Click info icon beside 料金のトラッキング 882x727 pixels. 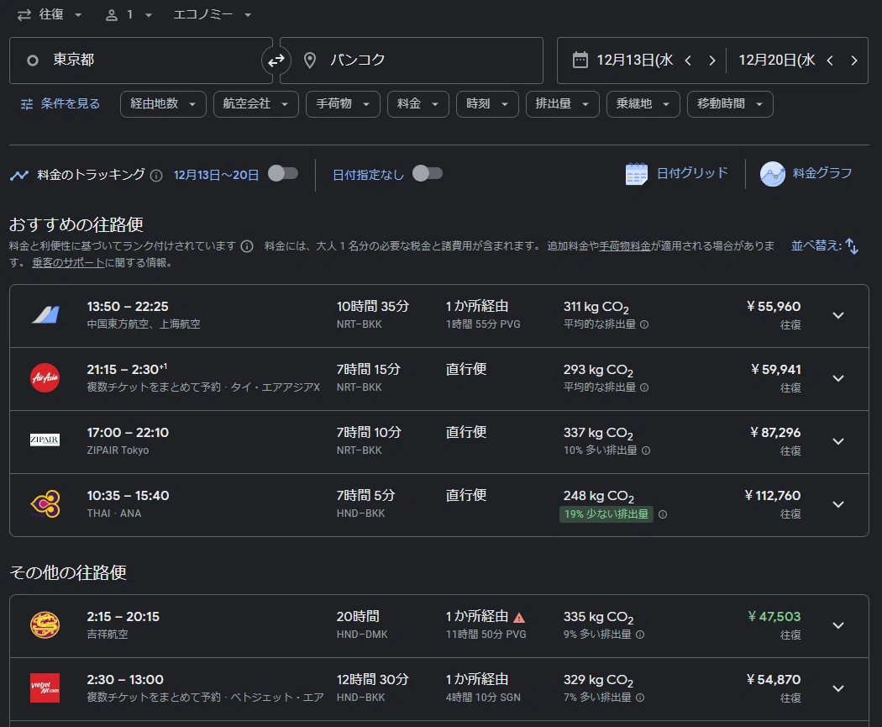(x=156, y=176)
